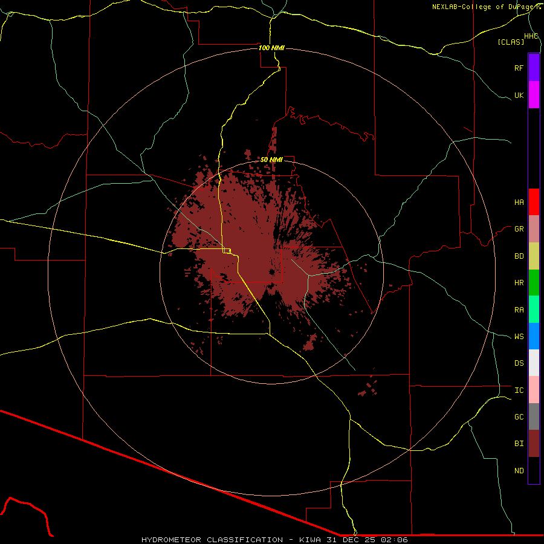Click the HR legend label
The width and height of the screenshot is (544, 544).
[519, 283]
